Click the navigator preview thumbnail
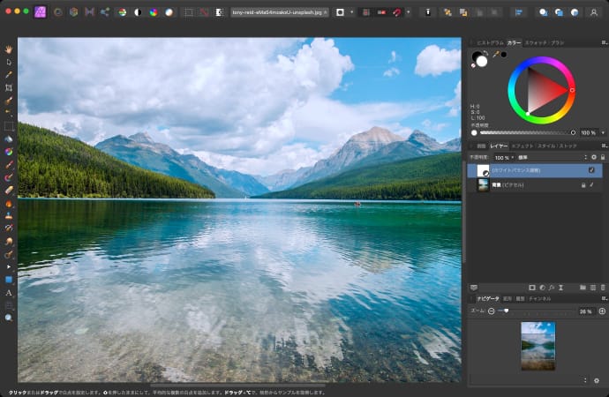The width and height of the screenshot is (609, 397). pyautogui.click(x=538, y=346)
